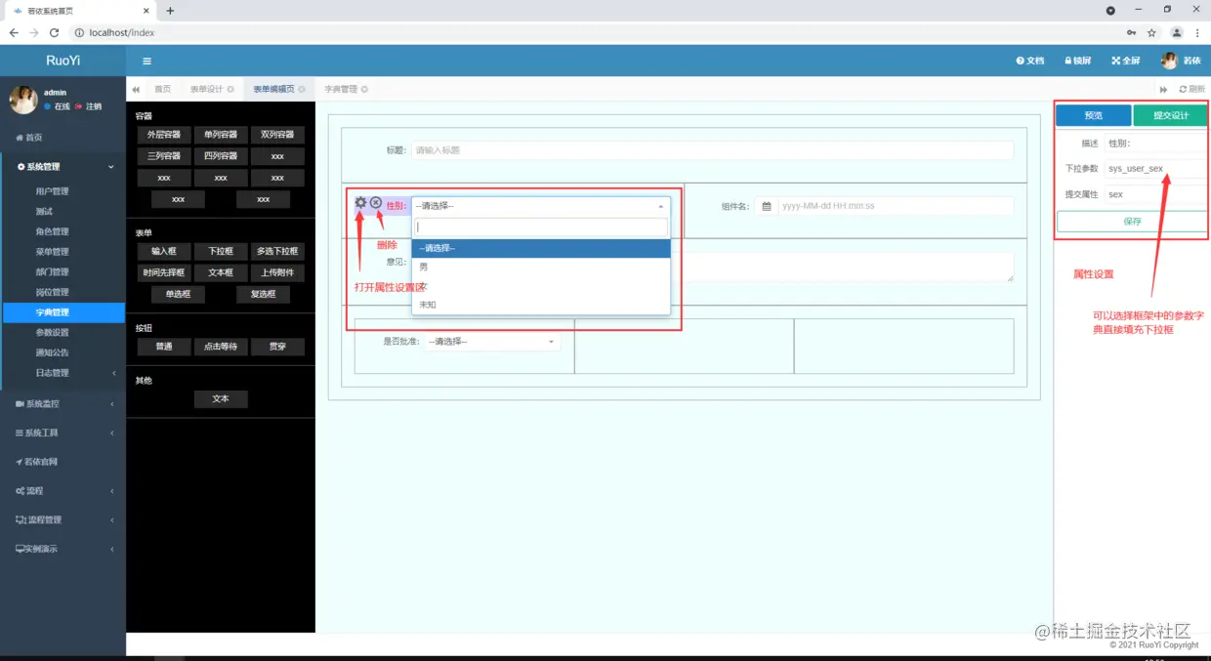Switch to the 字典管理 tab

pyautogui.click(x=346, y=89)
